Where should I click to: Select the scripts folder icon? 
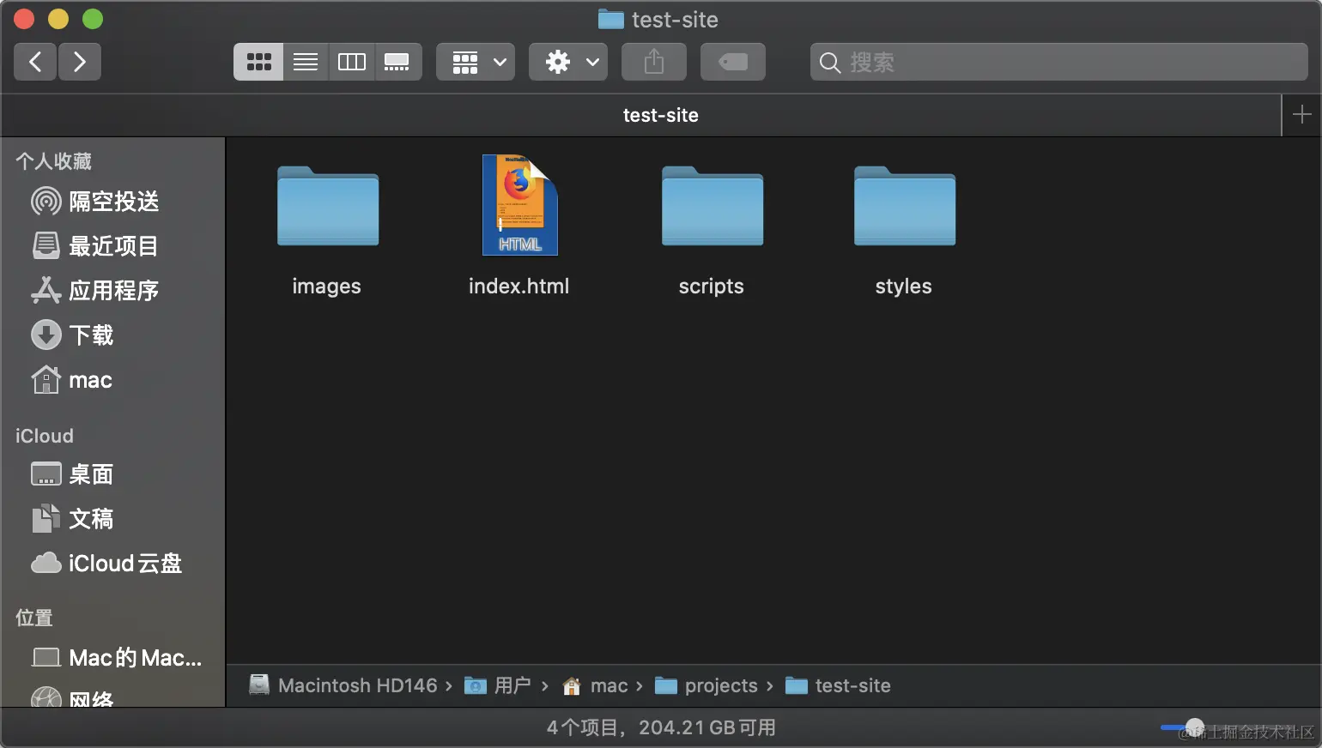tap(713, 206)
